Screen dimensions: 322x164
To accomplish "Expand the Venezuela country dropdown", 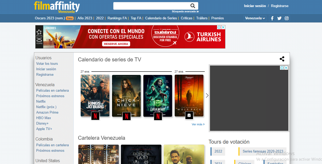I will tap(255, 18).
